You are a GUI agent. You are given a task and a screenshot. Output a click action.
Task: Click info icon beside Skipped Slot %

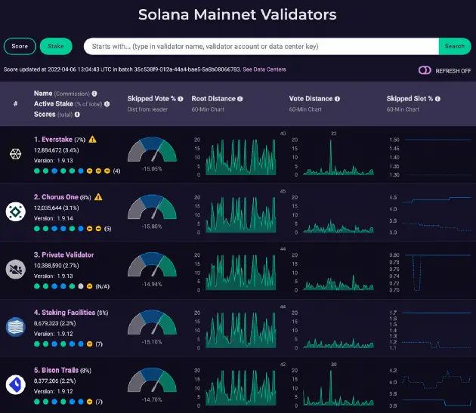tap(437, 99)
